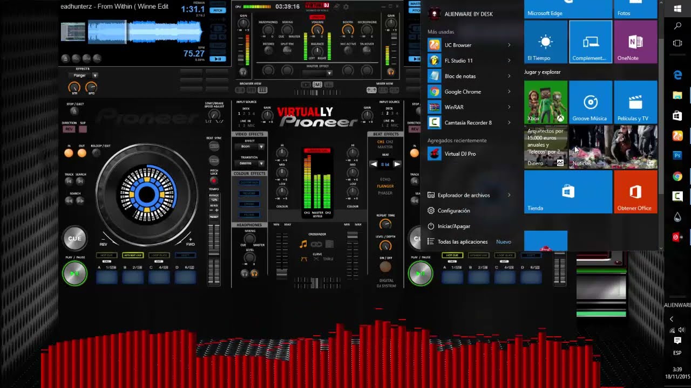The width and height of the screenshot is (691, 388).
Task: Toggle SLIP mode on left deck
Action: coord(83,129)
